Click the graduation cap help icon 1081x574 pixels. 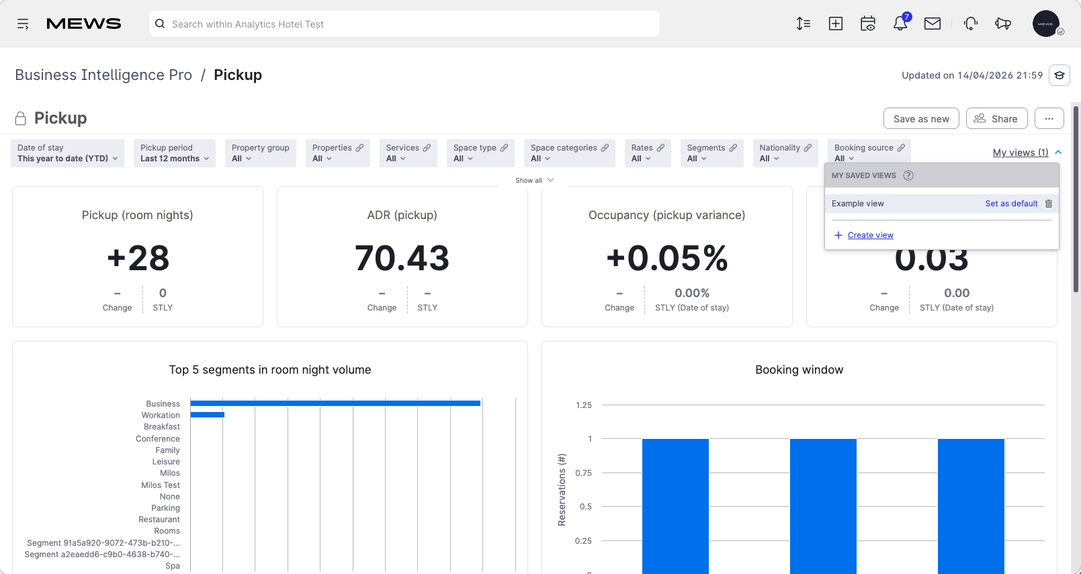pos(1060,75)
